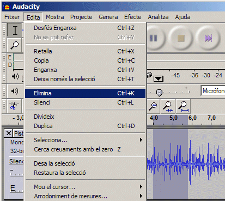Click the Fit Project zoom icon
The image size is (225, 201).
(x=183, y=106)
